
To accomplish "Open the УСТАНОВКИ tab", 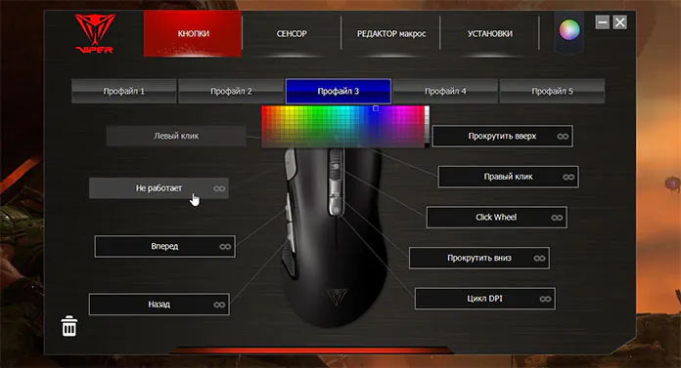I will pos(489,34).
